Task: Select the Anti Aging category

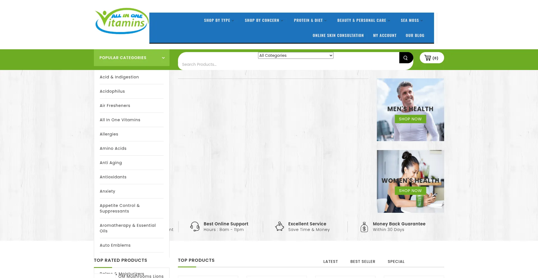Action: coord(111,163)
